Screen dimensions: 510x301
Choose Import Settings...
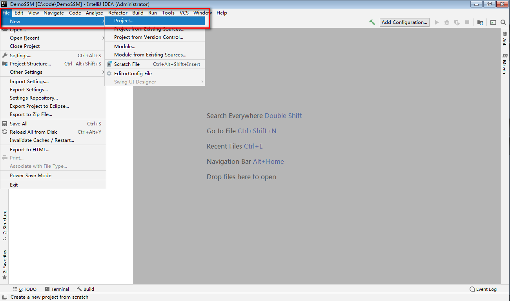53,82
